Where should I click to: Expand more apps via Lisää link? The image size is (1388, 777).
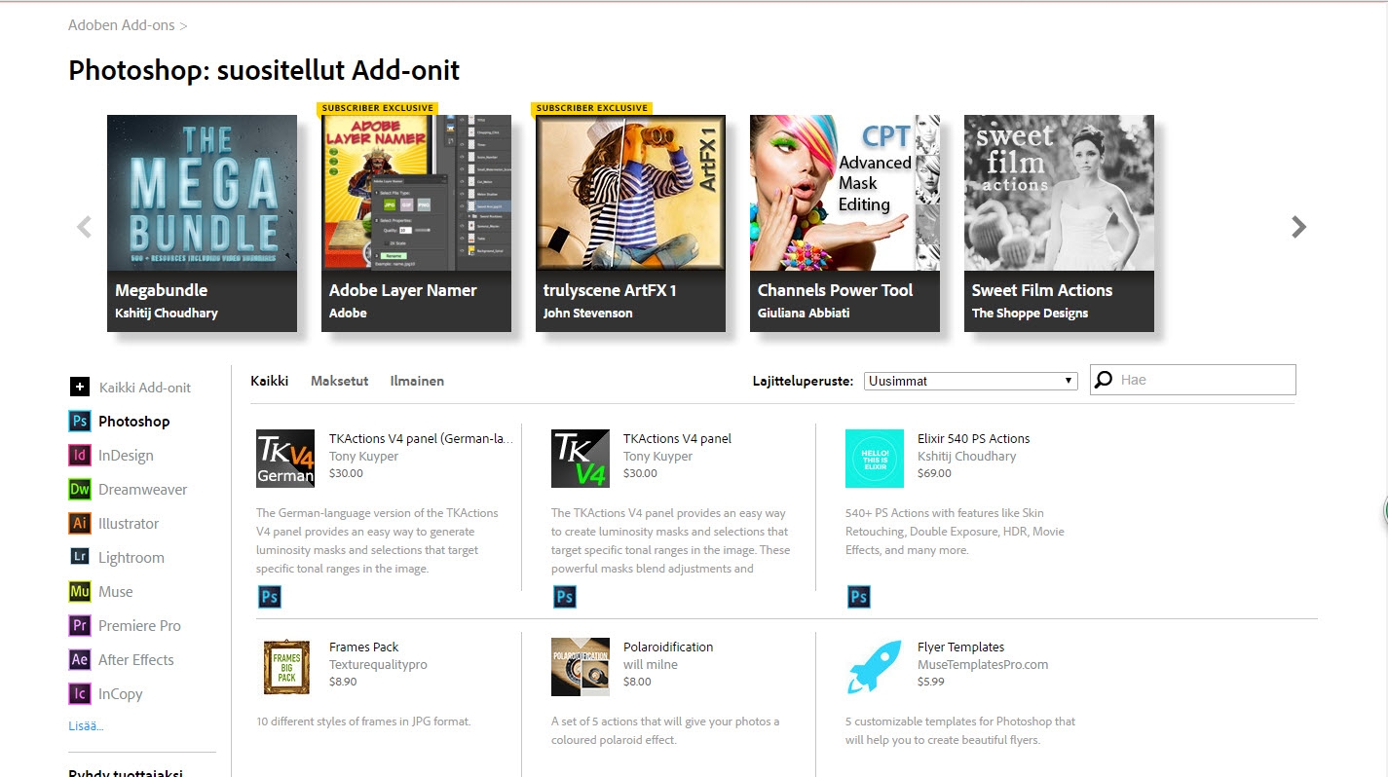point(86,725)
